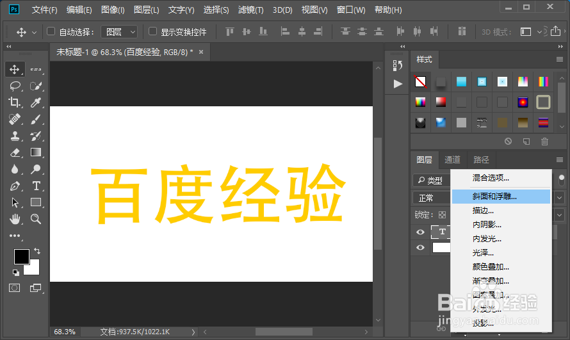570x340 pixels.
Task: Select the Quick Selection tool
Action: 36,86
